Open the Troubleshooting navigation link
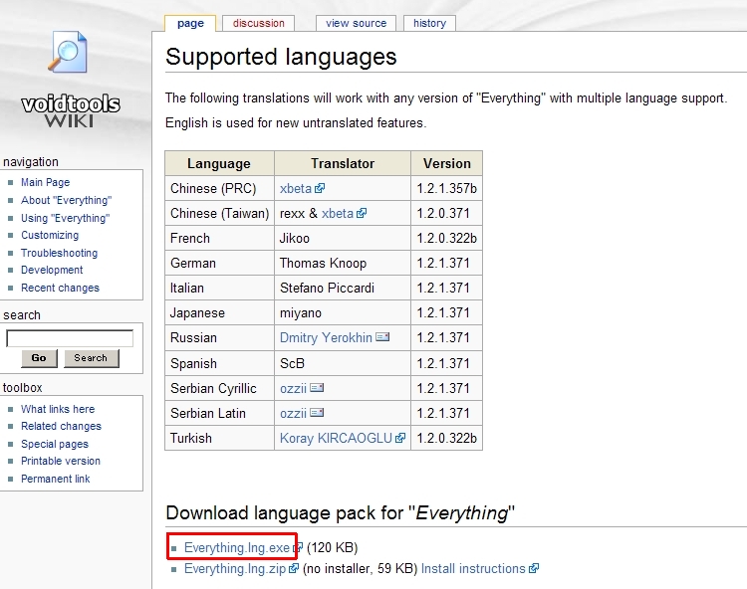The width and height of the screenshot is (747, 589). (59, 253)
